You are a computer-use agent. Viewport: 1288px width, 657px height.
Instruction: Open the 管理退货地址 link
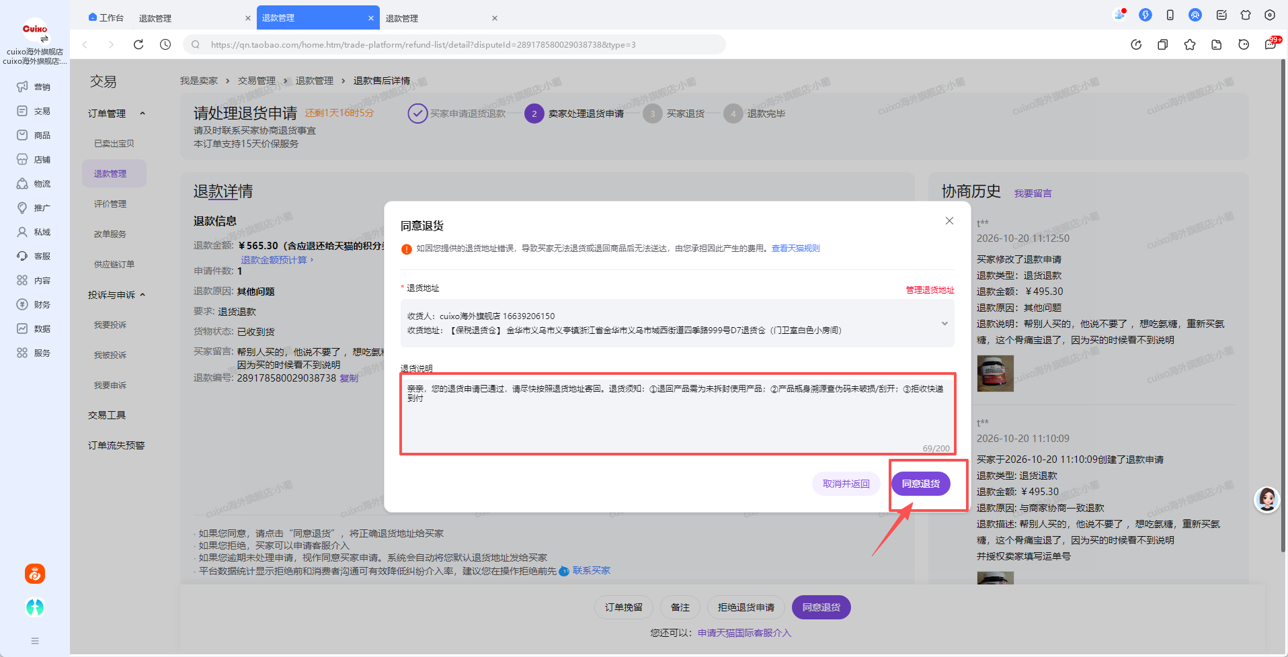click(x=930, y=290)
